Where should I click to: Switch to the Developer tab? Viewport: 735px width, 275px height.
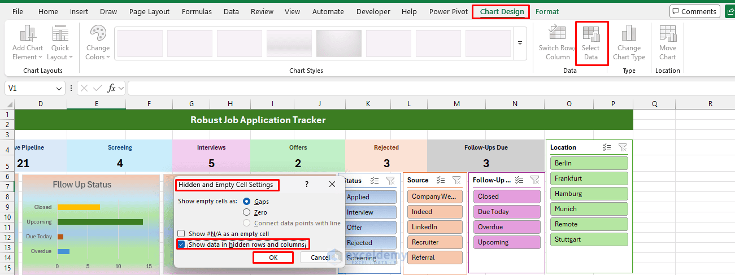(373, 11)
